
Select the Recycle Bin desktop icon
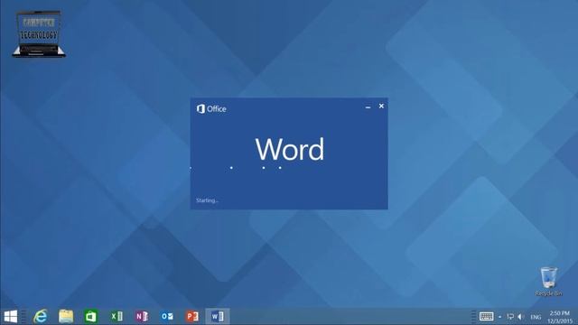point(548,282)
